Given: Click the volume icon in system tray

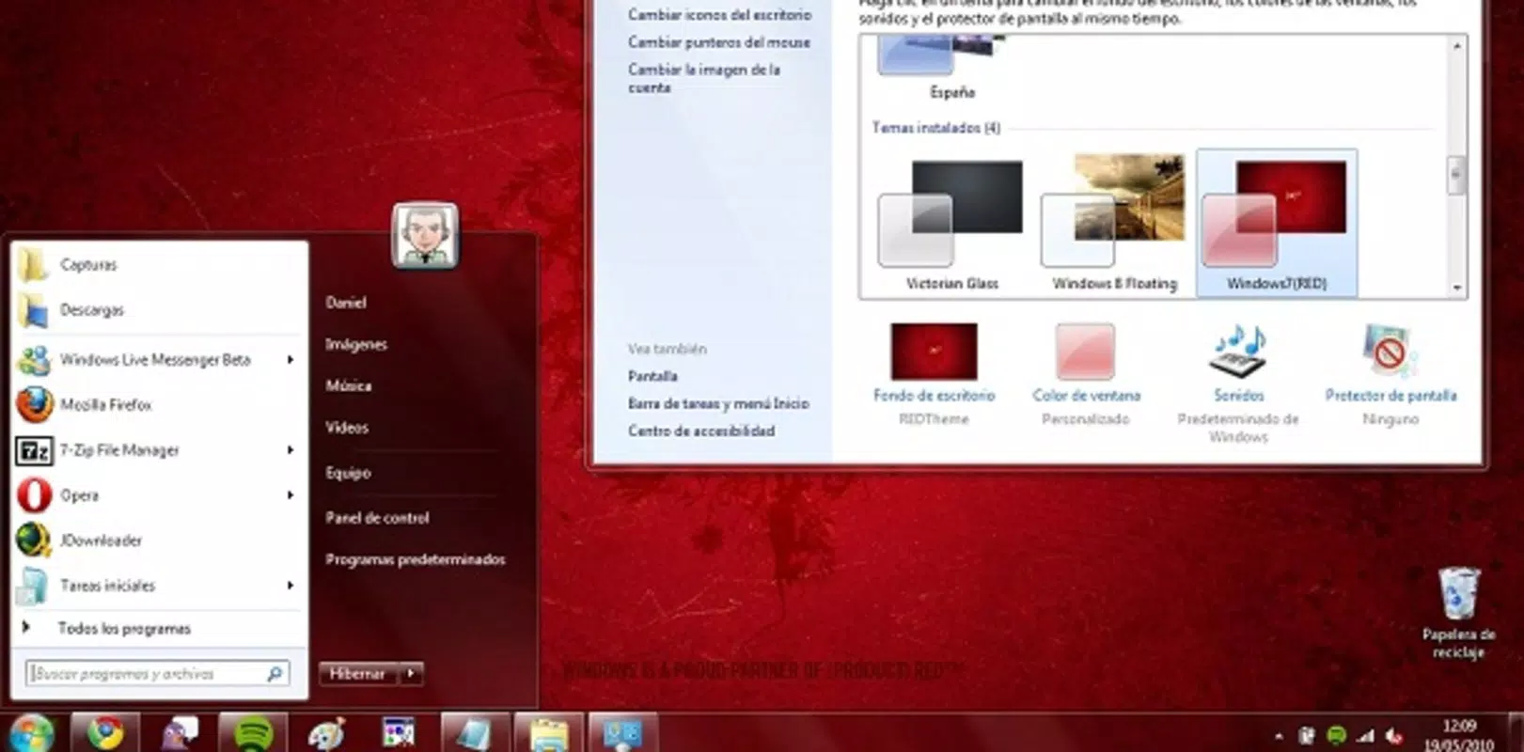Looking at the screenshot, I should tap(1393, 736).
